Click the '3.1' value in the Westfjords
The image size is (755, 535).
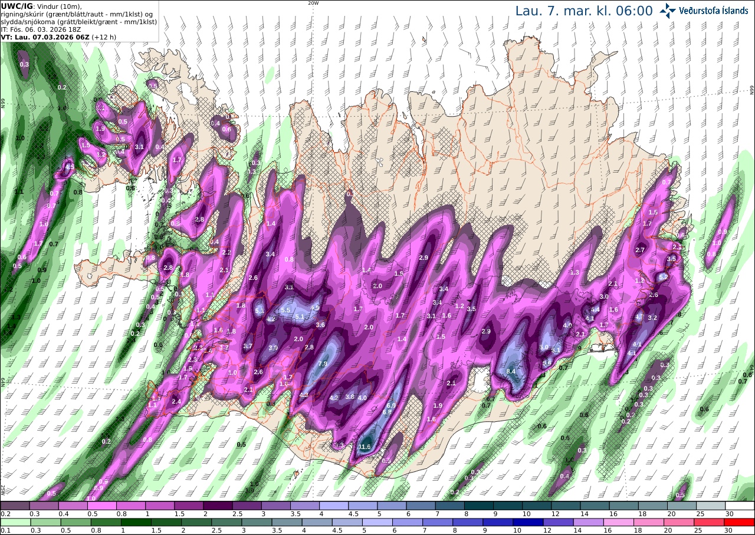click(140, 147)
